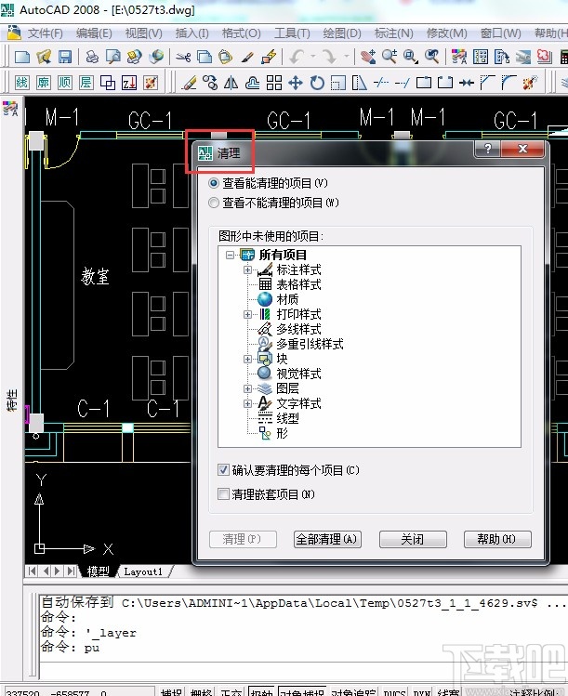Select the Move tool
This screenshot has height=696, width=568.
[296, 83]
